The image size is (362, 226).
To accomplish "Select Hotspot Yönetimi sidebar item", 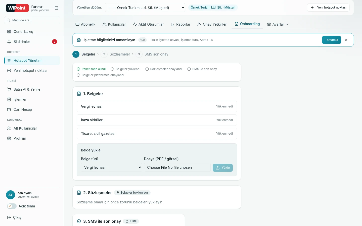I will (32, 61).
